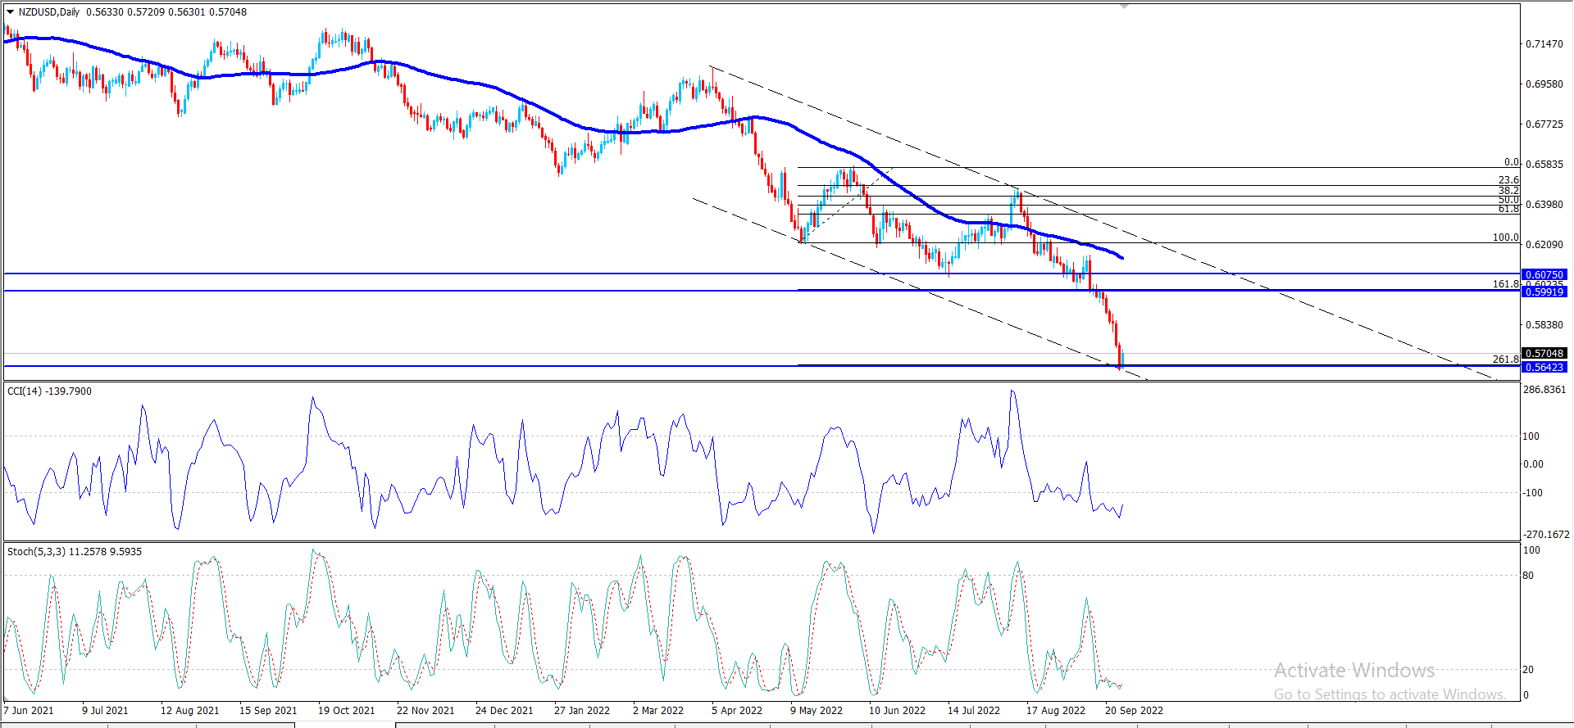The image size is (1574, 728).
Task: Click the 0.65835 price scale value
Action: [x=1544, y=165]
